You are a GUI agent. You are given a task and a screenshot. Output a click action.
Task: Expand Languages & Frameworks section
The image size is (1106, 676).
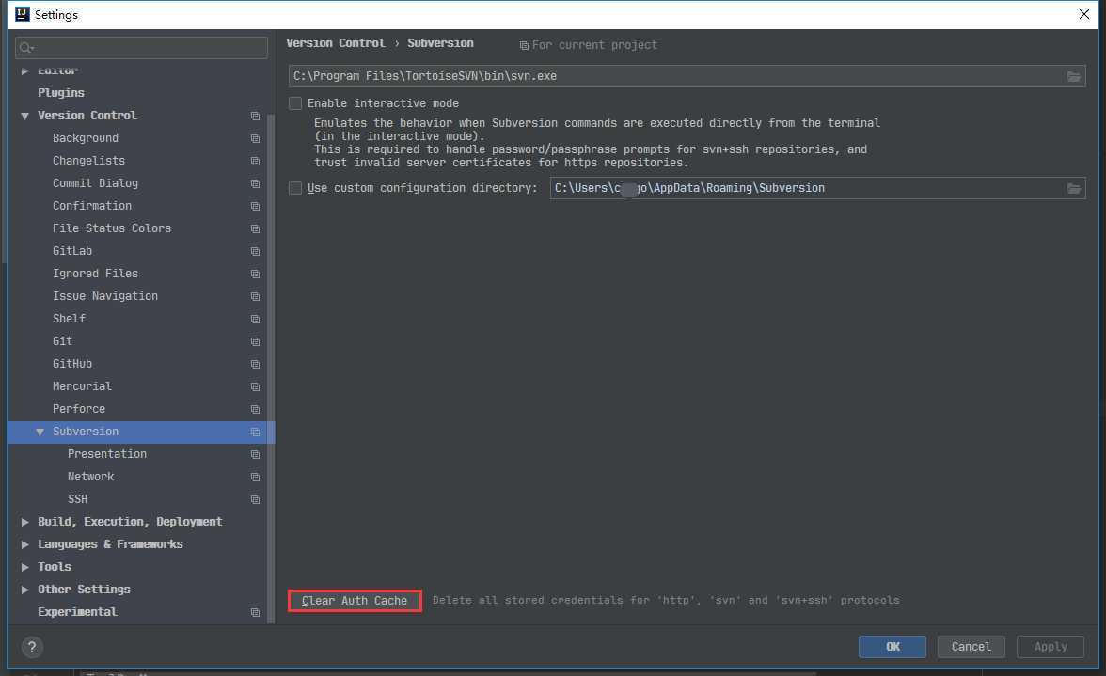(x=24, y=544)
